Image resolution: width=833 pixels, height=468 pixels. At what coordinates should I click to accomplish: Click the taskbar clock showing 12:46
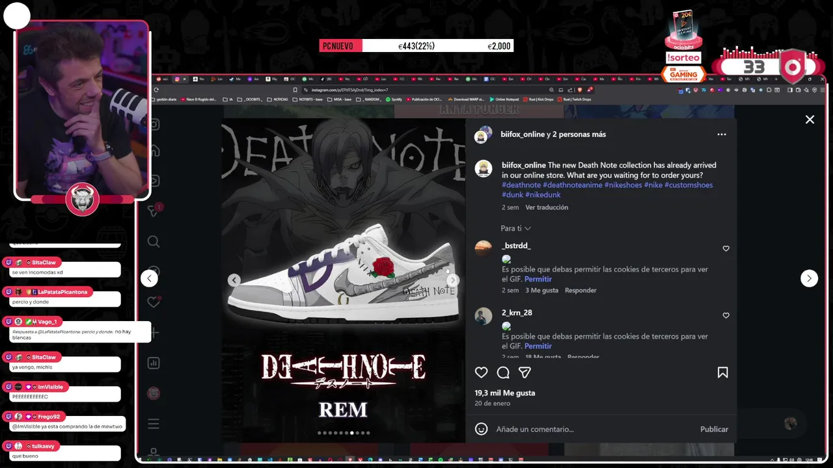[x=809, y=460]
